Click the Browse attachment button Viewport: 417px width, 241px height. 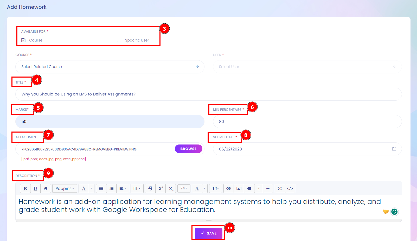(189, 149)
